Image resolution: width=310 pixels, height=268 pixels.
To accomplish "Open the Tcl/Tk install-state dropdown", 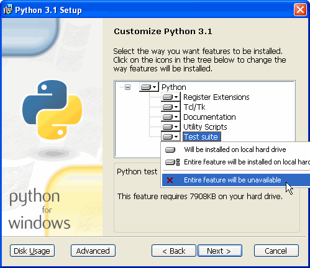I will click(171, 107).
